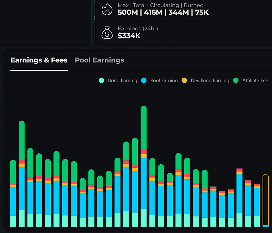
Task: Toggle Dev Fund Earning legend circle
Action: pos(184,80)
